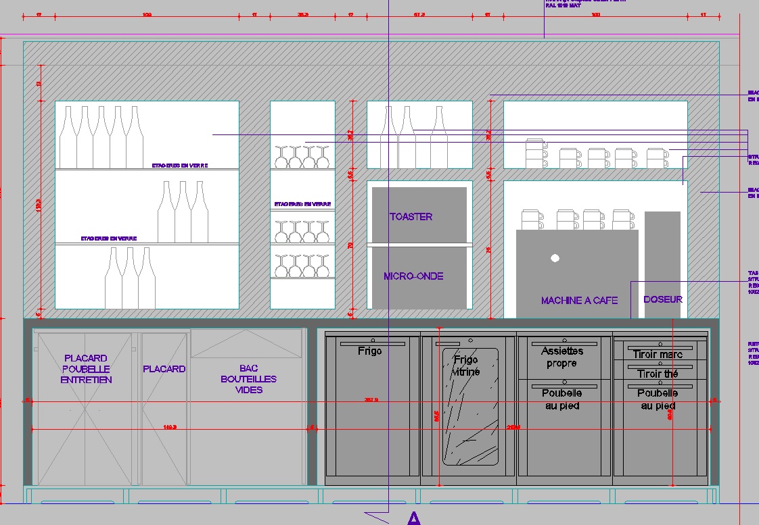Click the top row of wine glasses
This screenshot has width=759, height=525.
(302, 157)
